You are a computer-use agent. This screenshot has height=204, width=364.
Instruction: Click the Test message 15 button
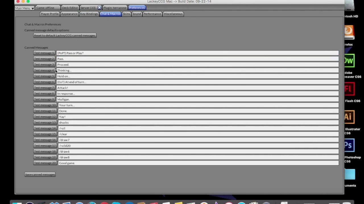click(45, 134)
